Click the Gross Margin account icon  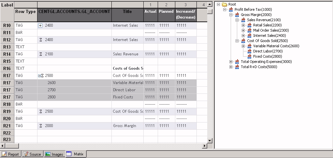[237, 15]
